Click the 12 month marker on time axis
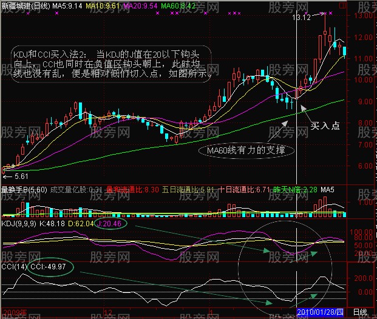The image size is (377, 319). pyautogui.click(x=108, y=312)
